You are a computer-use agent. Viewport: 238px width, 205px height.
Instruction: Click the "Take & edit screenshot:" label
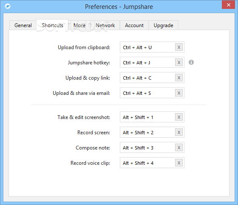(x=84, y=117)
